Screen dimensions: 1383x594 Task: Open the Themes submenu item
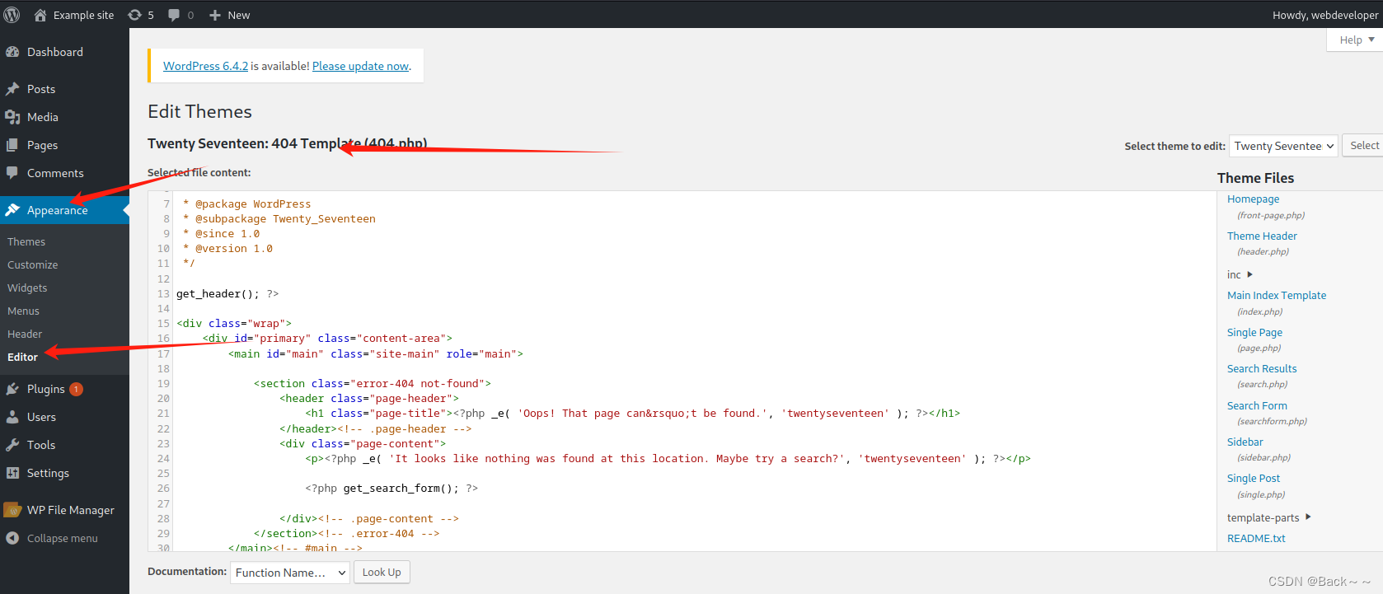pyautogui.click(x=26, y=241)
